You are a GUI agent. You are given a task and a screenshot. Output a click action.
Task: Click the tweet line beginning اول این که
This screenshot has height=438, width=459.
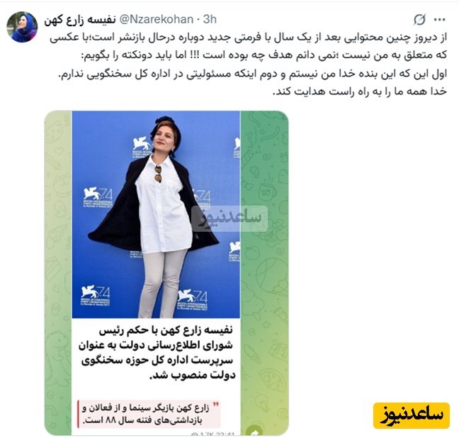click(x=253, y=74)
